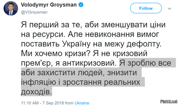Screen dimensions: 179x105
Task: Expand the tweet options chevron
Action: click(x=170, y=8)
